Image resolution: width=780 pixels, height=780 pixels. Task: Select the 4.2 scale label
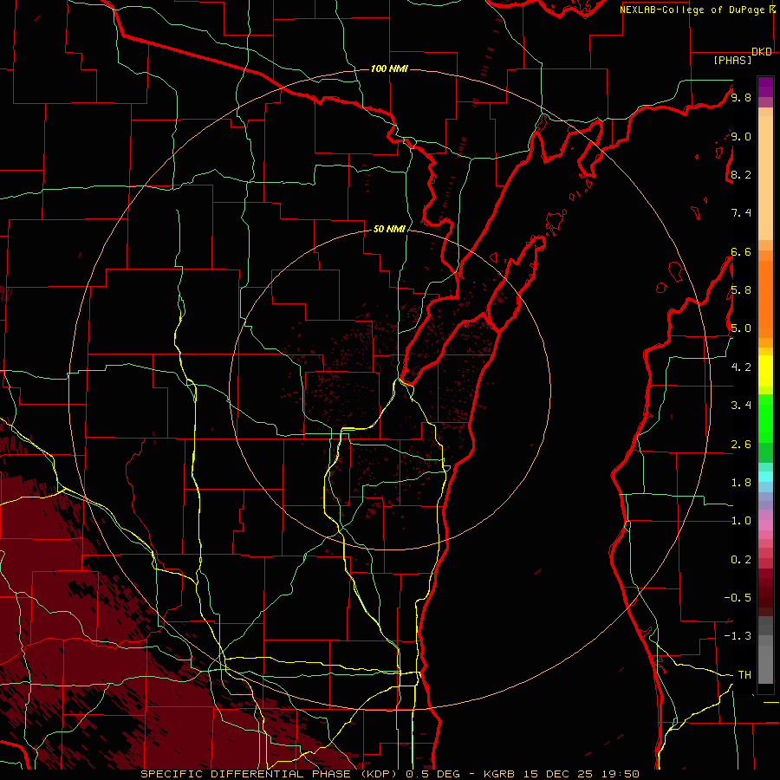click(741, 367)
